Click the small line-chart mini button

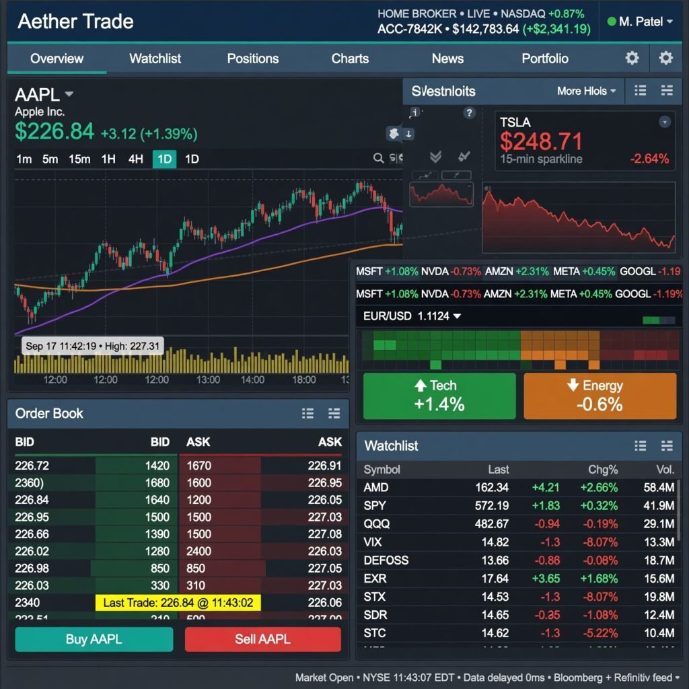[425, 176]
